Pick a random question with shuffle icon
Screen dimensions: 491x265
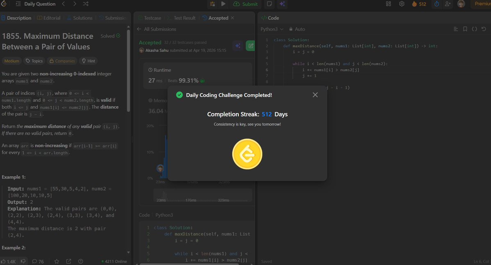click(x=86, y=4)
